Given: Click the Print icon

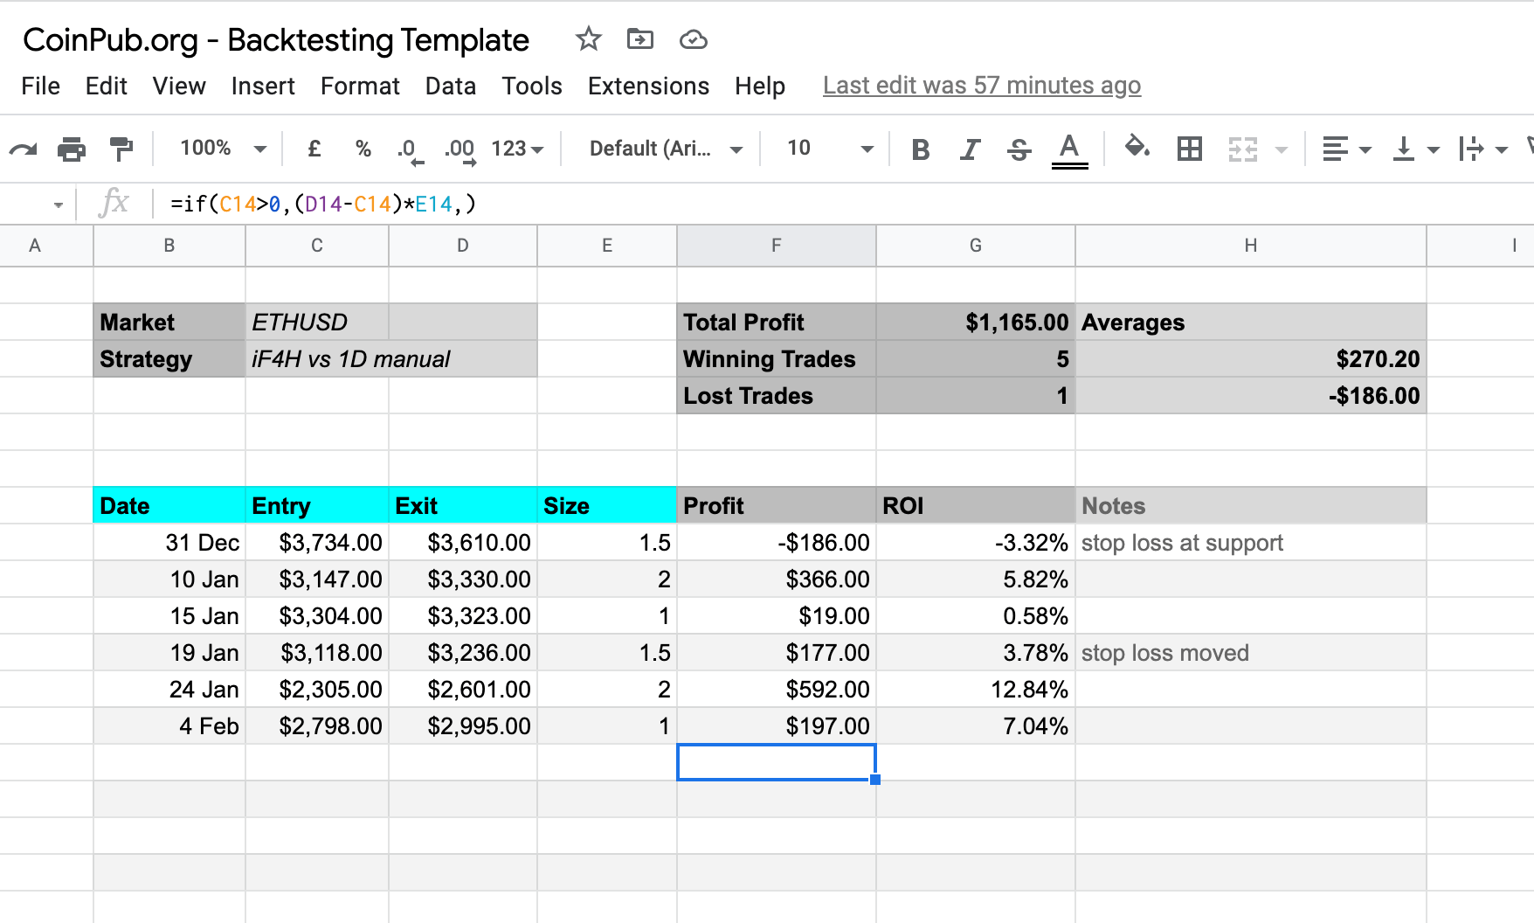Looking at the screenshot, I should click(72, 149).
